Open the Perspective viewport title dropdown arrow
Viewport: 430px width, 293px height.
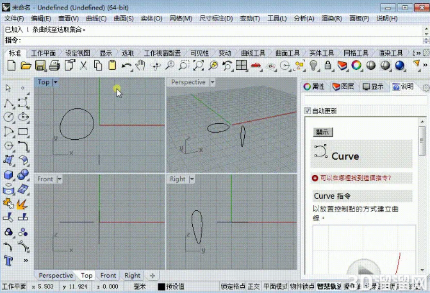(212, 82)
